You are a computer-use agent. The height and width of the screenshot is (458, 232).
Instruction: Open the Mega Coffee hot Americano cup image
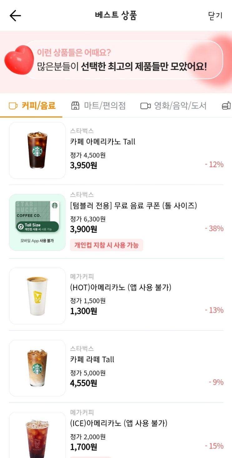point(37,296)
